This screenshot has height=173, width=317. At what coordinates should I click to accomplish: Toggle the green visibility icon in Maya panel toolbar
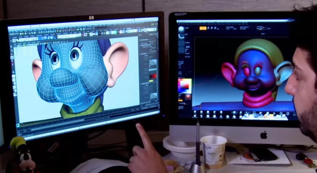25,45
